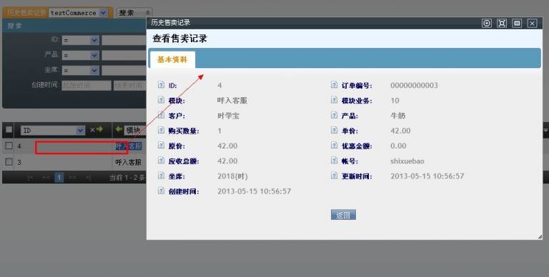The image size is (549, 277).
Task: Click highlighted 呼入客服 cell in row 4
Action: coord(129,146)
